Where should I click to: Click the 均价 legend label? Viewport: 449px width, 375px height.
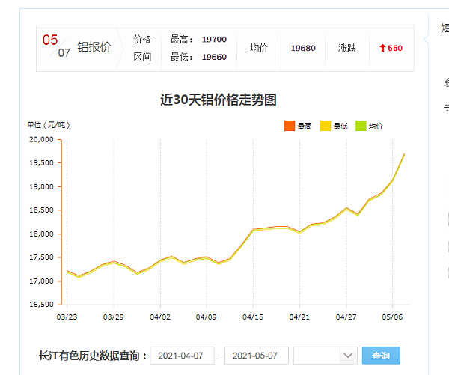[x=376, y=126]
